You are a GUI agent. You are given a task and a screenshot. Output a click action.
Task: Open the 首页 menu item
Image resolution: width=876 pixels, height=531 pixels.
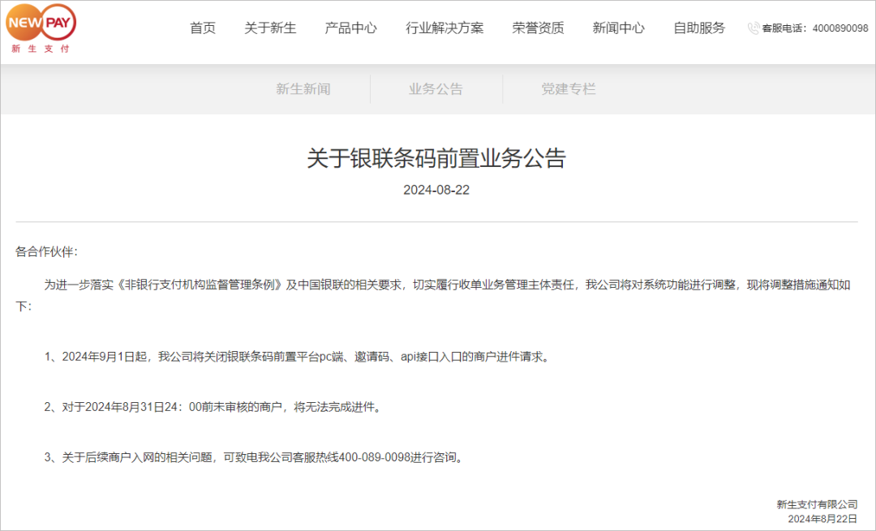(202, 28)
